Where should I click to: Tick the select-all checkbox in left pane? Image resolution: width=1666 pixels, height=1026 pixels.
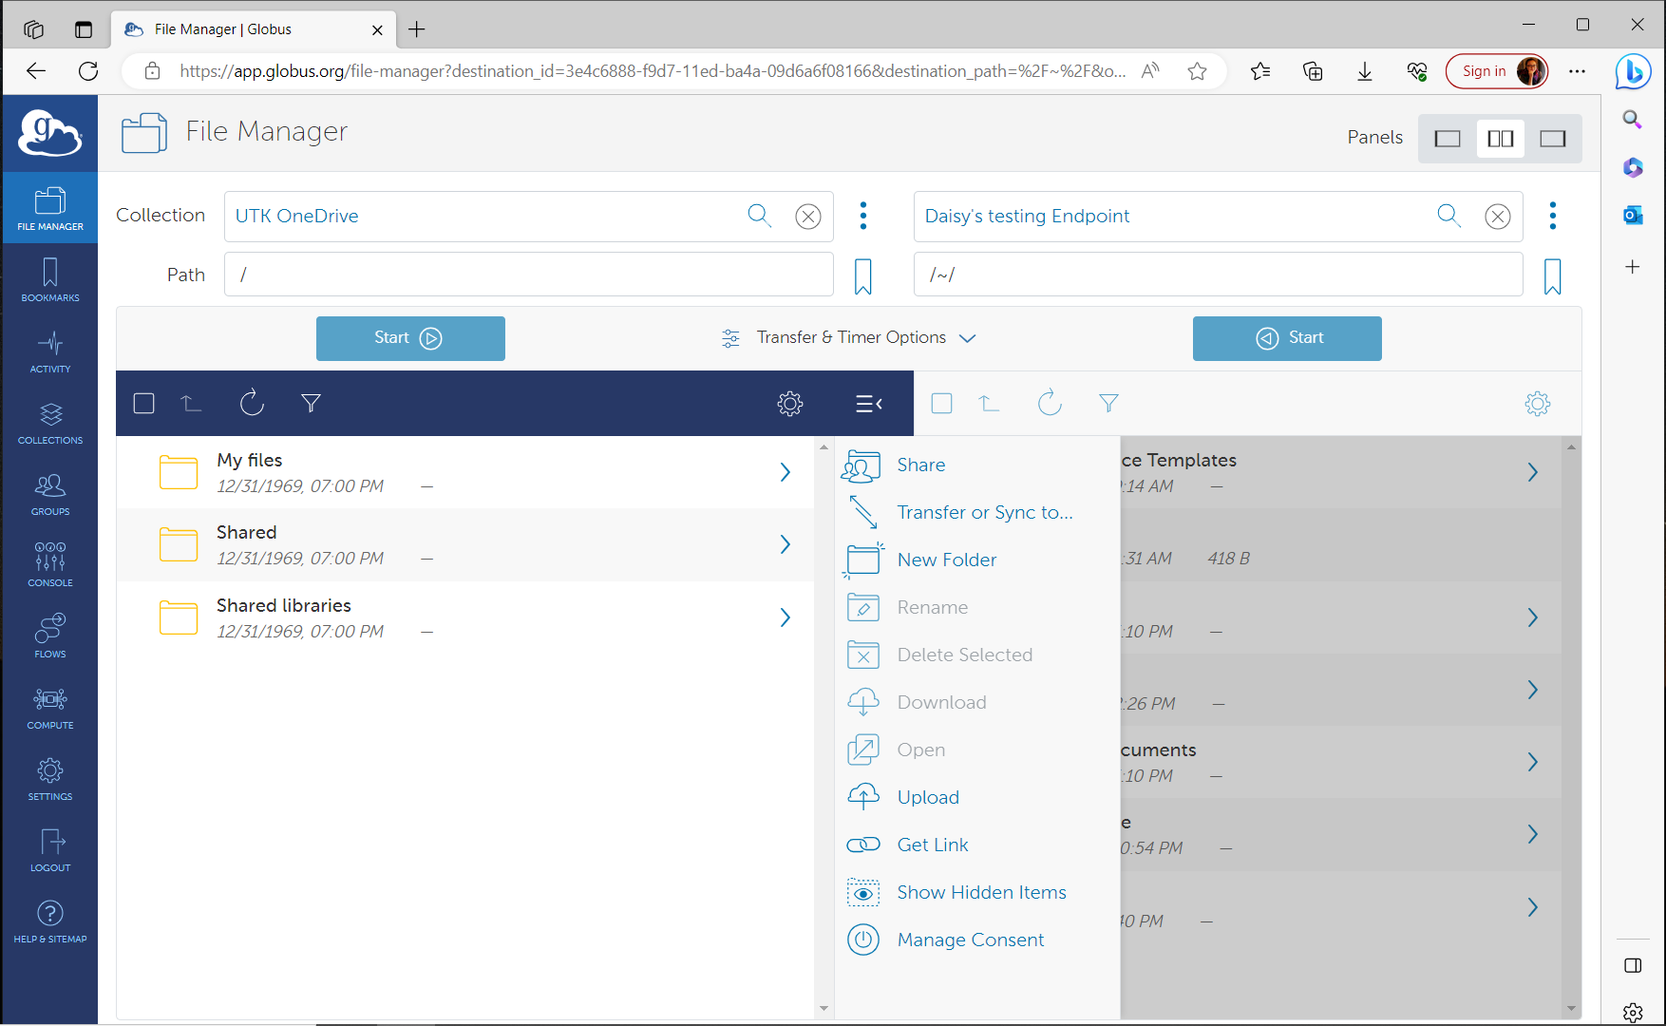[144, 404]
